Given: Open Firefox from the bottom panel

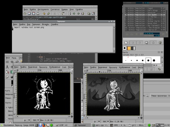Looking at the screenshot, I should click(44, 125).
